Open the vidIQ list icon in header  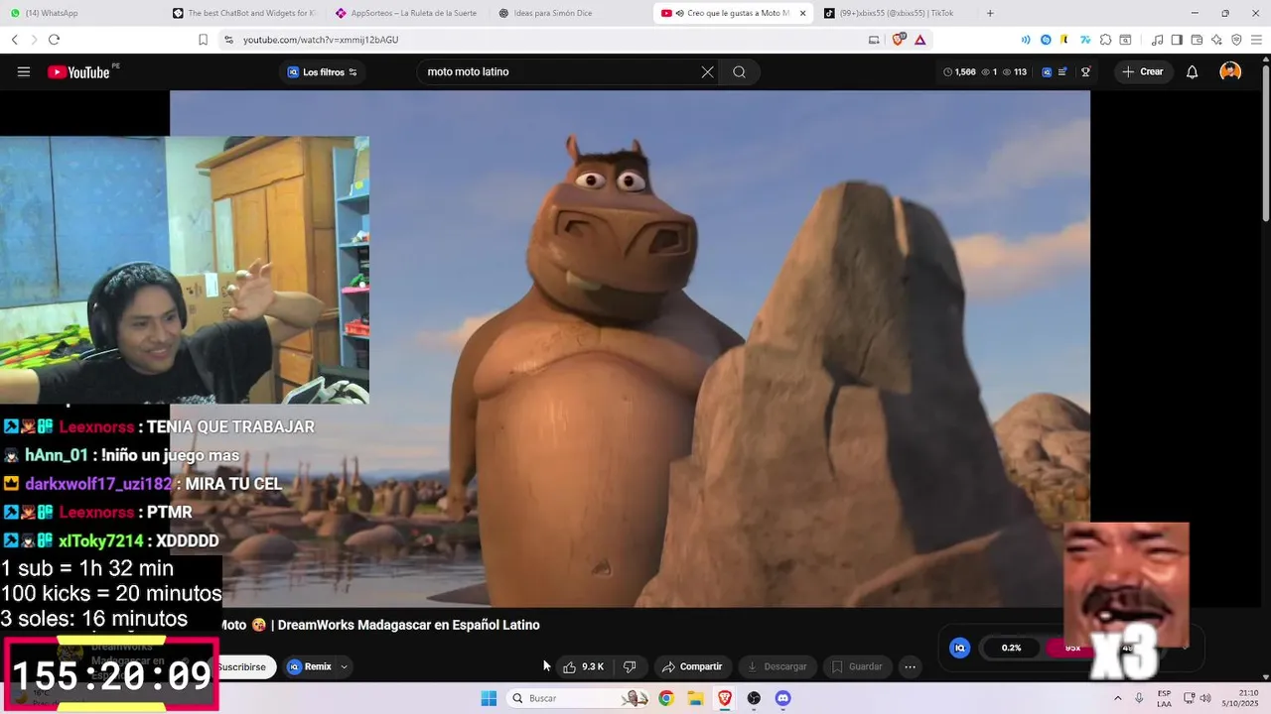tap(1062, 71)
